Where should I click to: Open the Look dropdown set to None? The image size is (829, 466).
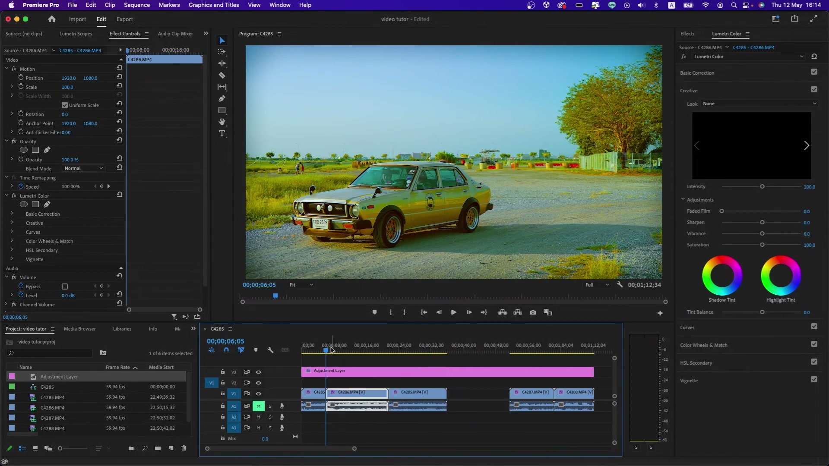[759, 104]
